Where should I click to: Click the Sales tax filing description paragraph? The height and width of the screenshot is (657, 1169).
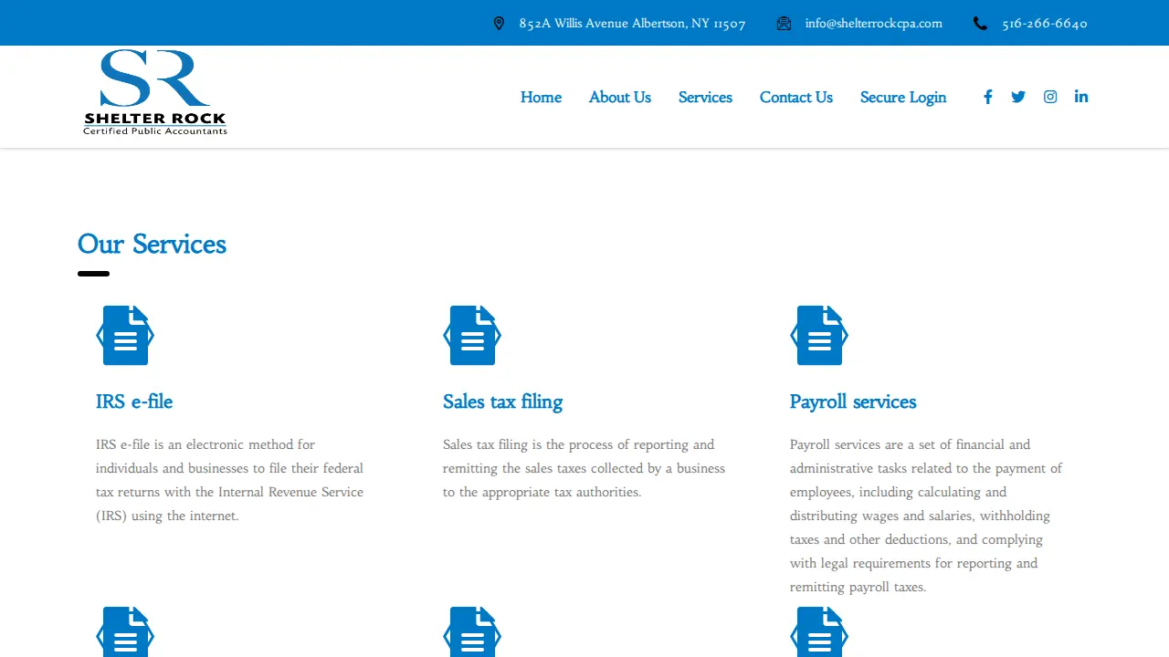(584, 468)
